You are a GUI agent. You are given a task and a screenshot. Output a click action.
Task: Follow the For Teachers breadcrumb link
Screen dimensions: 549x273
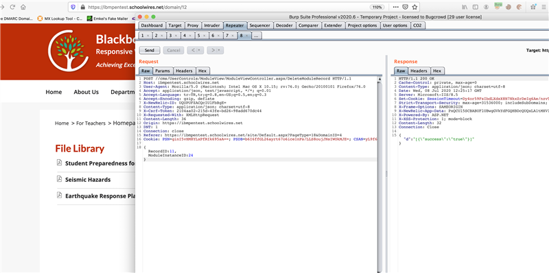[91, 123]
